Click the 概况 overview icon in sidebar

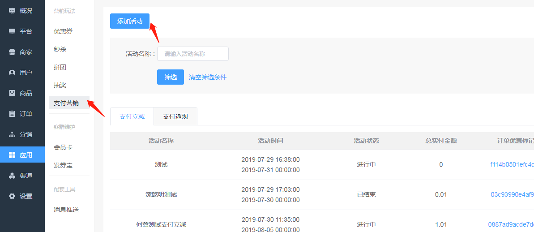click(12, 11)
